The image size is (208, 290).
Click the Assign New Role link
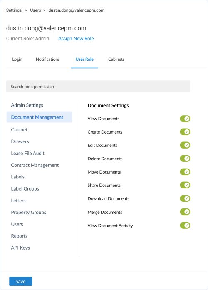click(76, 38)
